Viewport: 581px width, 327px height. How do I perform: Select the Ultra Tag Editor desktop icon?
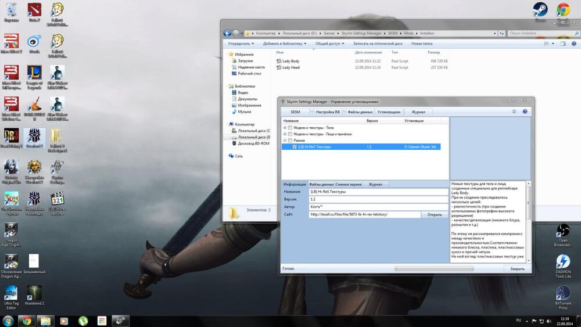coord(11,297)
